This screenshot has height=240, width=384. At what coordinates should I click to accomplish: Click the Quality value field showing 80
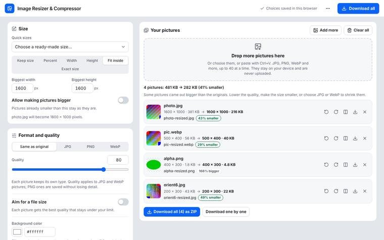point(118,160)
